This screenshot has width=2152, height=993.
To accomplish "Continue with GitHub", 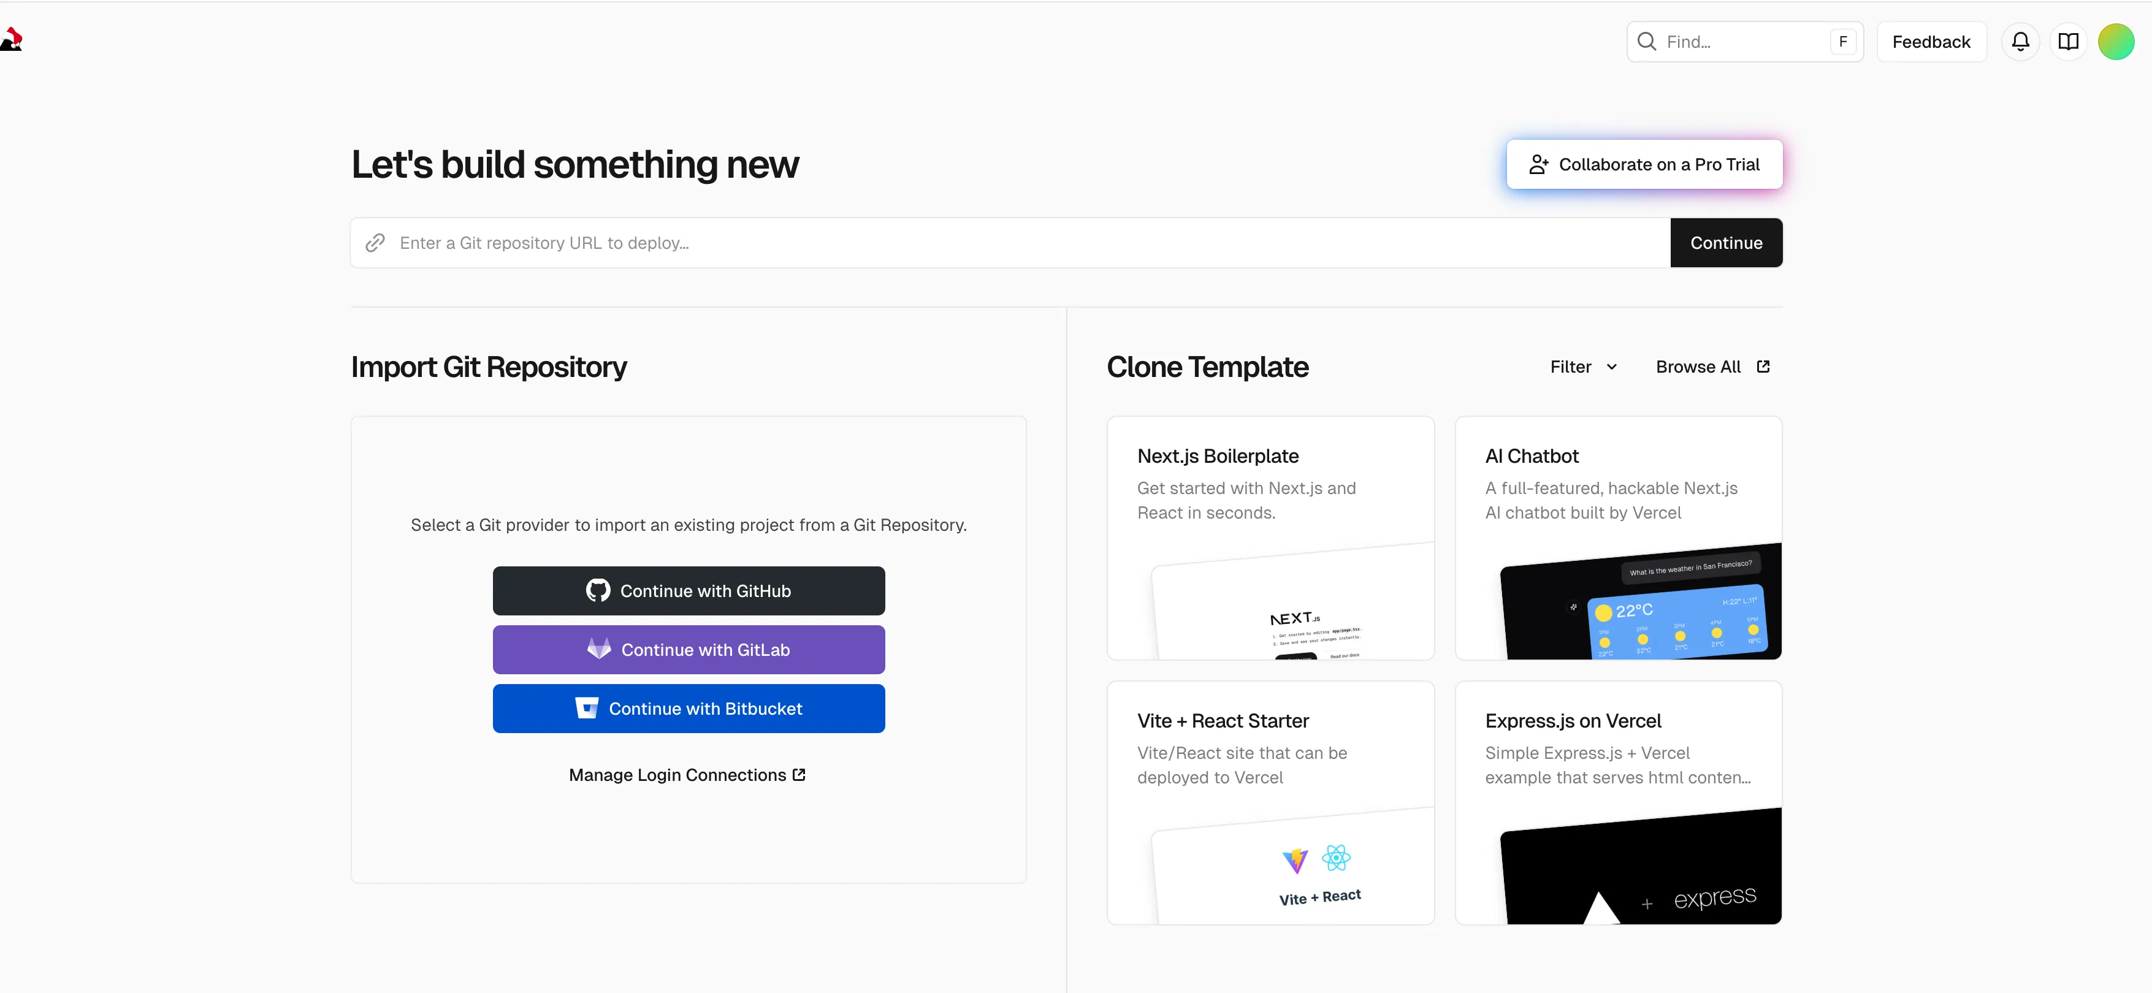I will [x=689, y=592].
